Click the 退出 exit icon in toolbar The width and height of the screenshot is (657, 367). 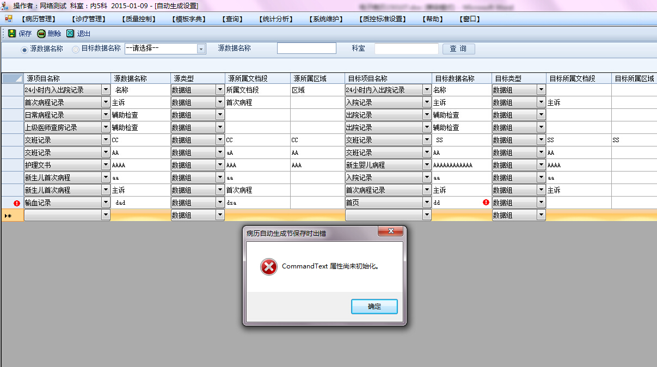(70, 33)
